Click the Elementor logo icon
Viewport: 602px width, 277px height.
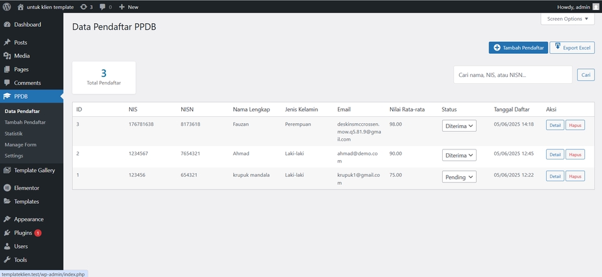coord(7,188)
